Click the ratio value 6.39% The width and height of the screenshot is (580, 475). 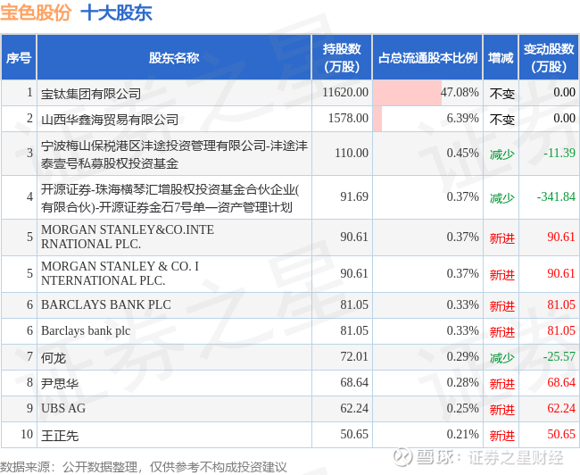(463, 118)
